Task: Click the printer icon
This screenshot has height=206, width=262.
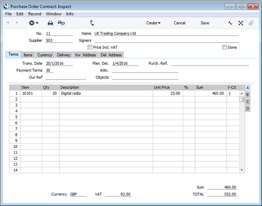Action: (x=50, y=23)
